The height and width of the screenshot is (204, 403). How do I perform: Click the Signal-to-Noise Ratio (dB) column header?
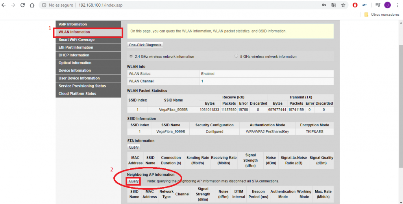coord(294,160)
